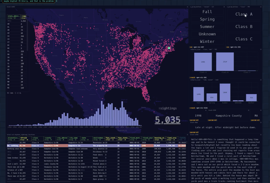This screenshot has height=183, width=270.
Task: Select the Lewis County table row
Action: tap(96, 164)
